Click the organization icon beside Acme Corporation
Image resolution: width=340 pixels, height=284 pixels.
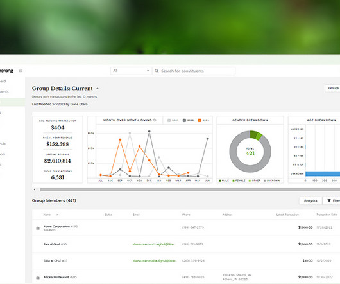(38, 228)
